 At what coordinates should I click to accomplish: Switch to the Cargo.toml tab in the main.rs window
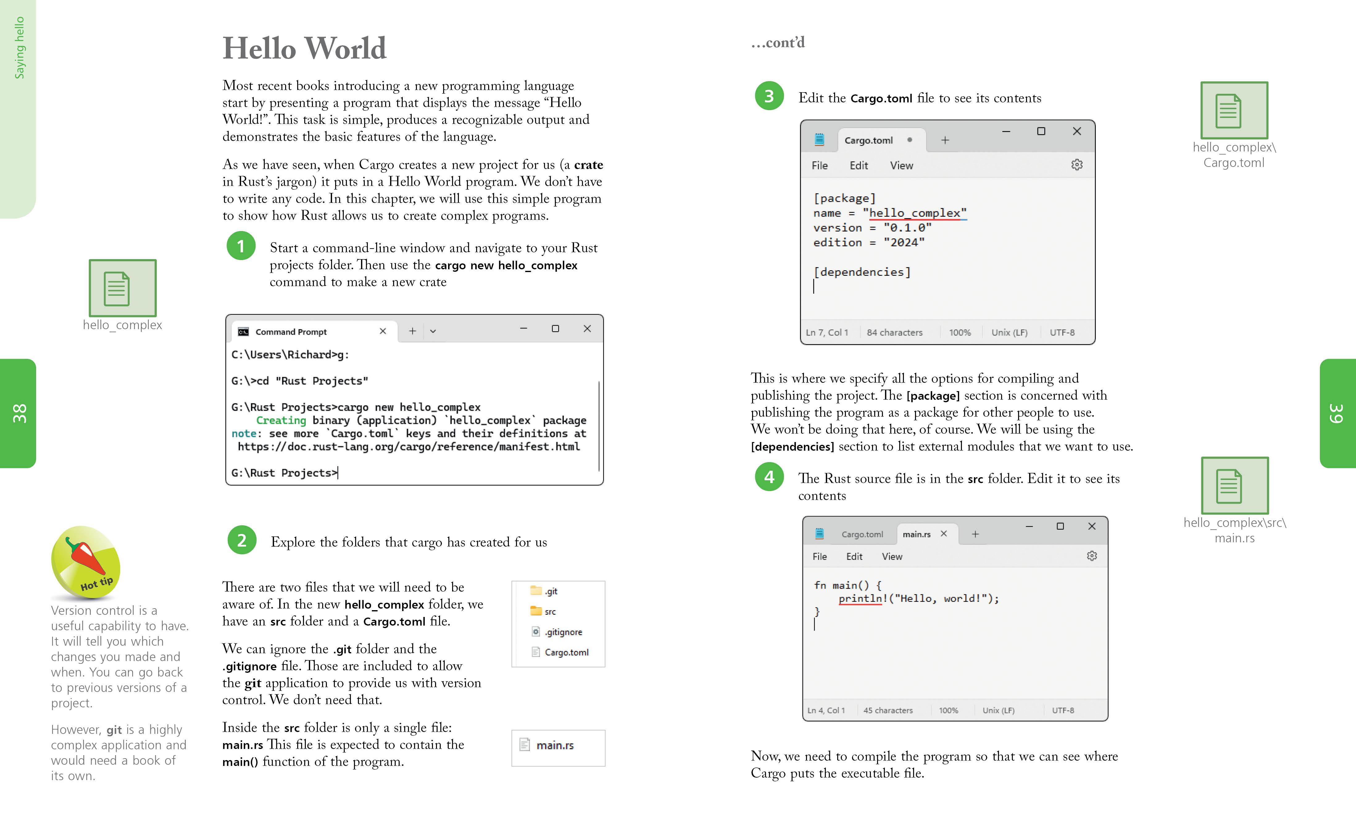tap(862, 534)
